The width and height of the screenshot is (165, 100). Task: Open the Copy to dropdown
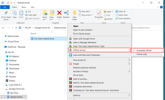click(x=52, y=15)
